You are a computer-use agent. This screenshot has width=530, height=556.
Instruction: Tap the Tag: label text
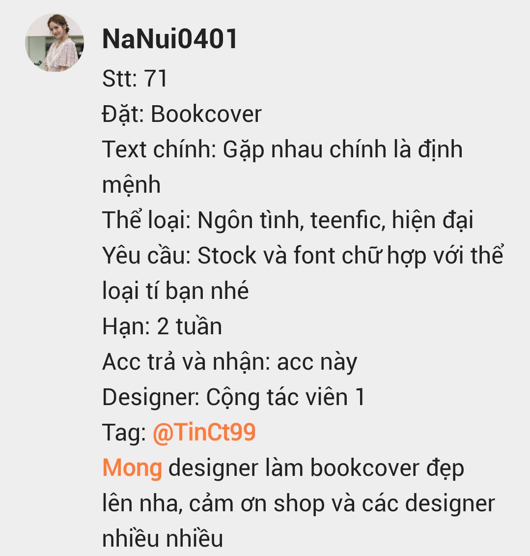pos(124,433)
